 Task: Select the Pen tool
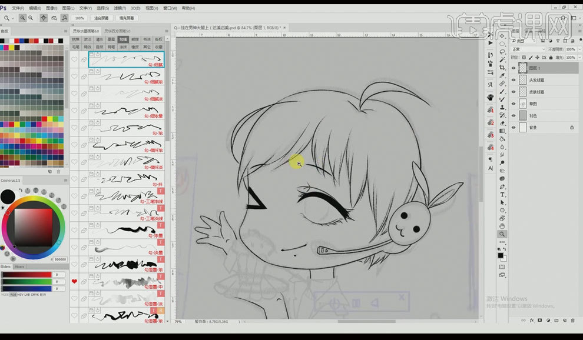tap(502, 186)
